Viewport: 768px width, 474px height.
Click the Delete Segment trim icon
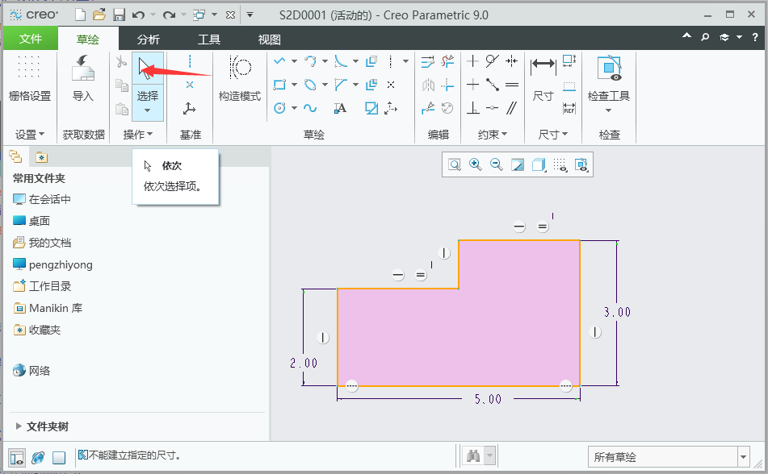447,61
